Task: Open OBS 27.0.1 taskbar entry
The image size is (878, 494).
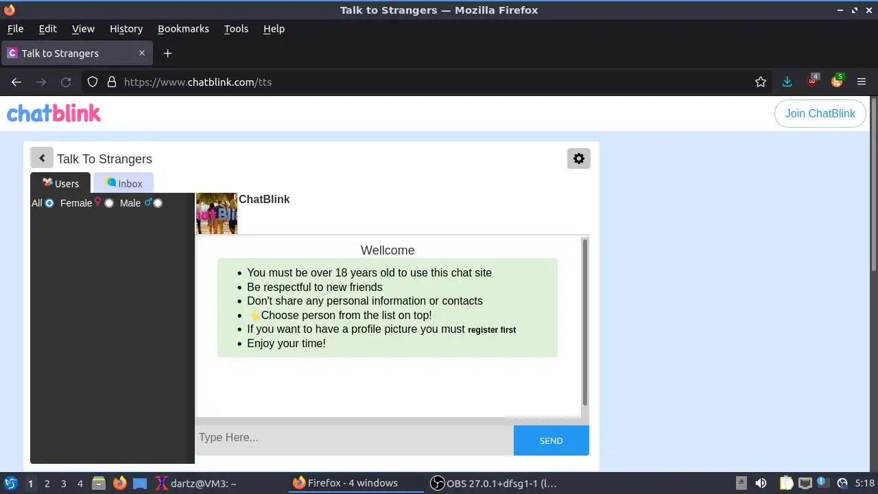Action: [494, 483]
